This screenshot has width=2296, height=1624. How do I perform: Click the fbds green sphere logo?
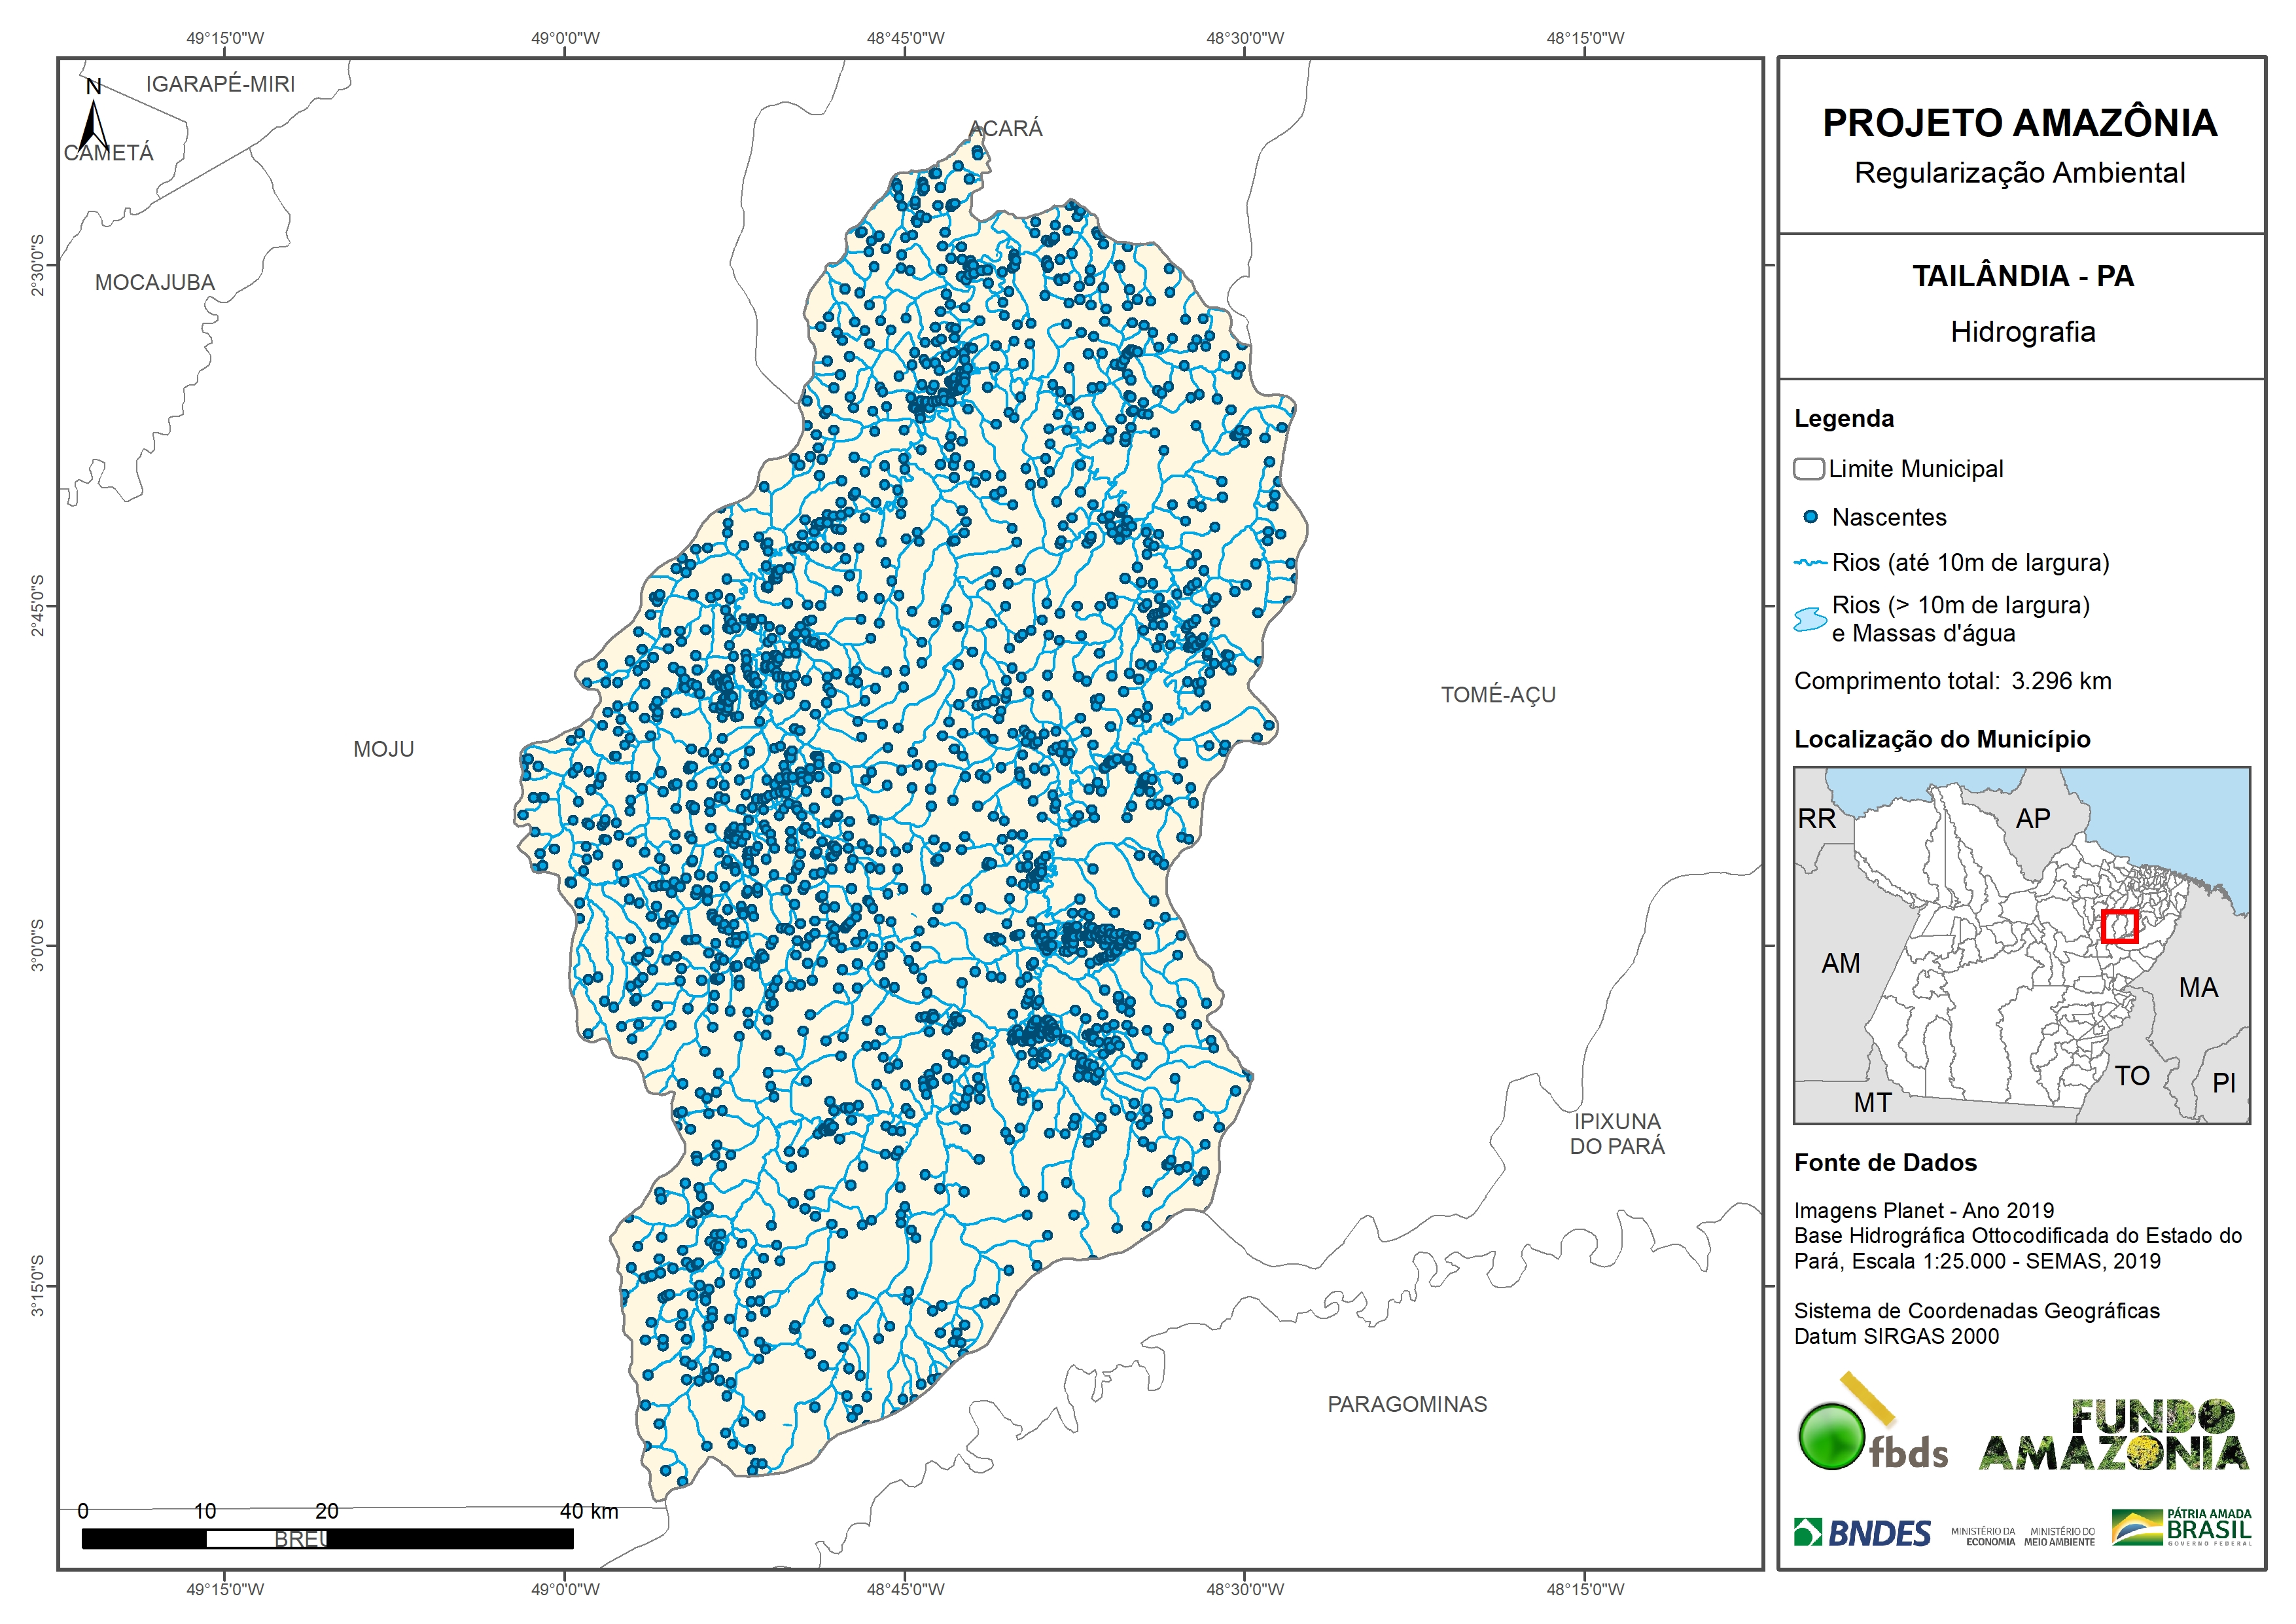(1831, 1437)
